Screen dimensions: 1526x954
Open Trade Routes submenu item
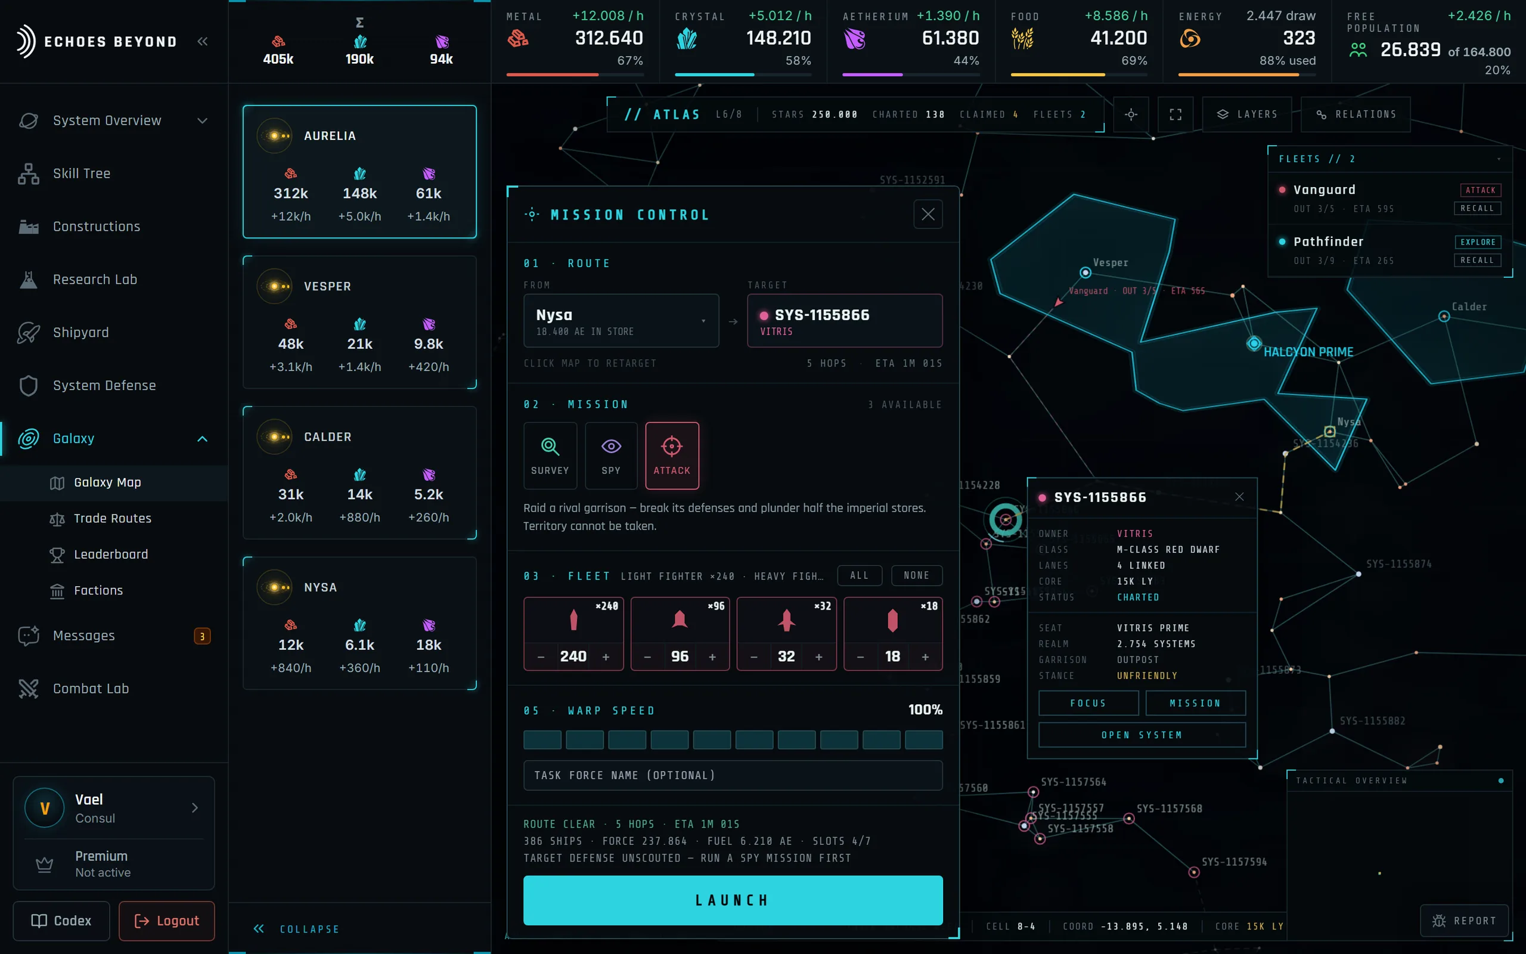point(114,519)
